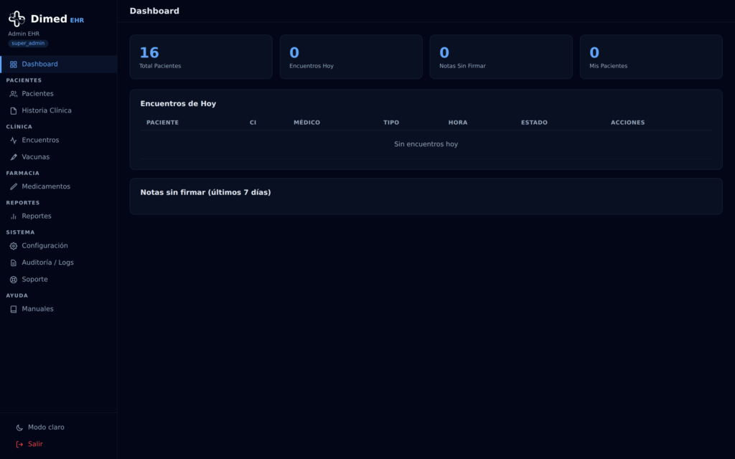Click the Dimed EHR cross logo
This screenshot has width=735, height=459.
pyautogui.click(x=17, y=19)
